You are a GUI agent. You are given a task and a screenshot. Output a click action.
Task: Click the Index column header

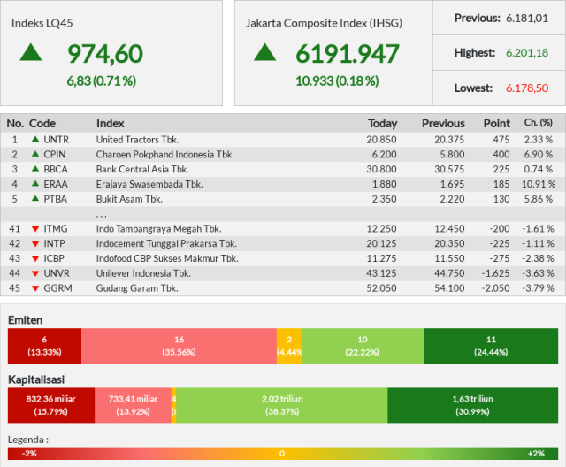click(110, 124)
